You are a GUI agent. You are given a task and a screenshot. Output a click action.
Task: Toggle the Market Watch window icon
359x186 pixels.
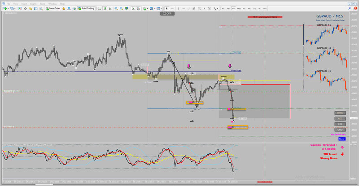(20, 8)
